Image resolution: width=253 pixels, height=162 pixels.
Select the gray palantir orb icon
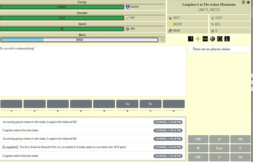coord(213,39)
